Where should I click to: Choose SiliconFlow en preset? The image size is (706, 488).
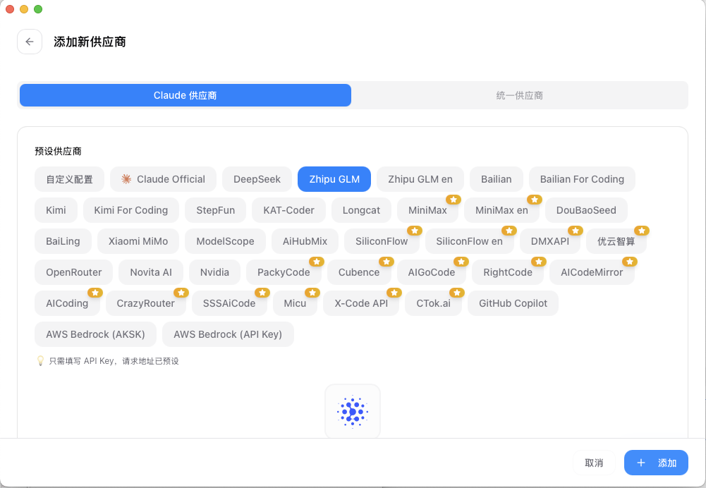click(469, 241)
